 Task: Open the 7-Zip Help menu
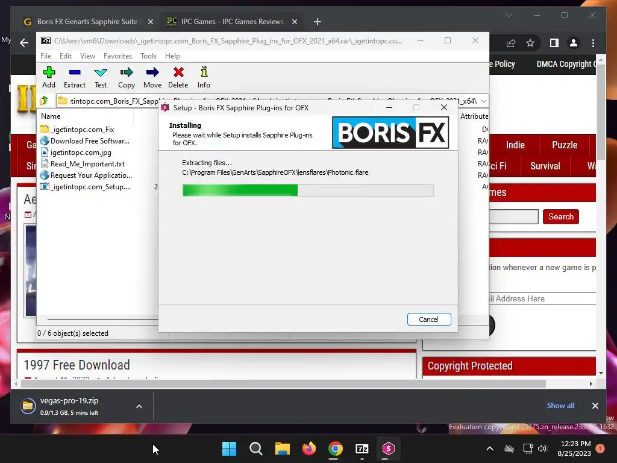click(x=172, y=56)
